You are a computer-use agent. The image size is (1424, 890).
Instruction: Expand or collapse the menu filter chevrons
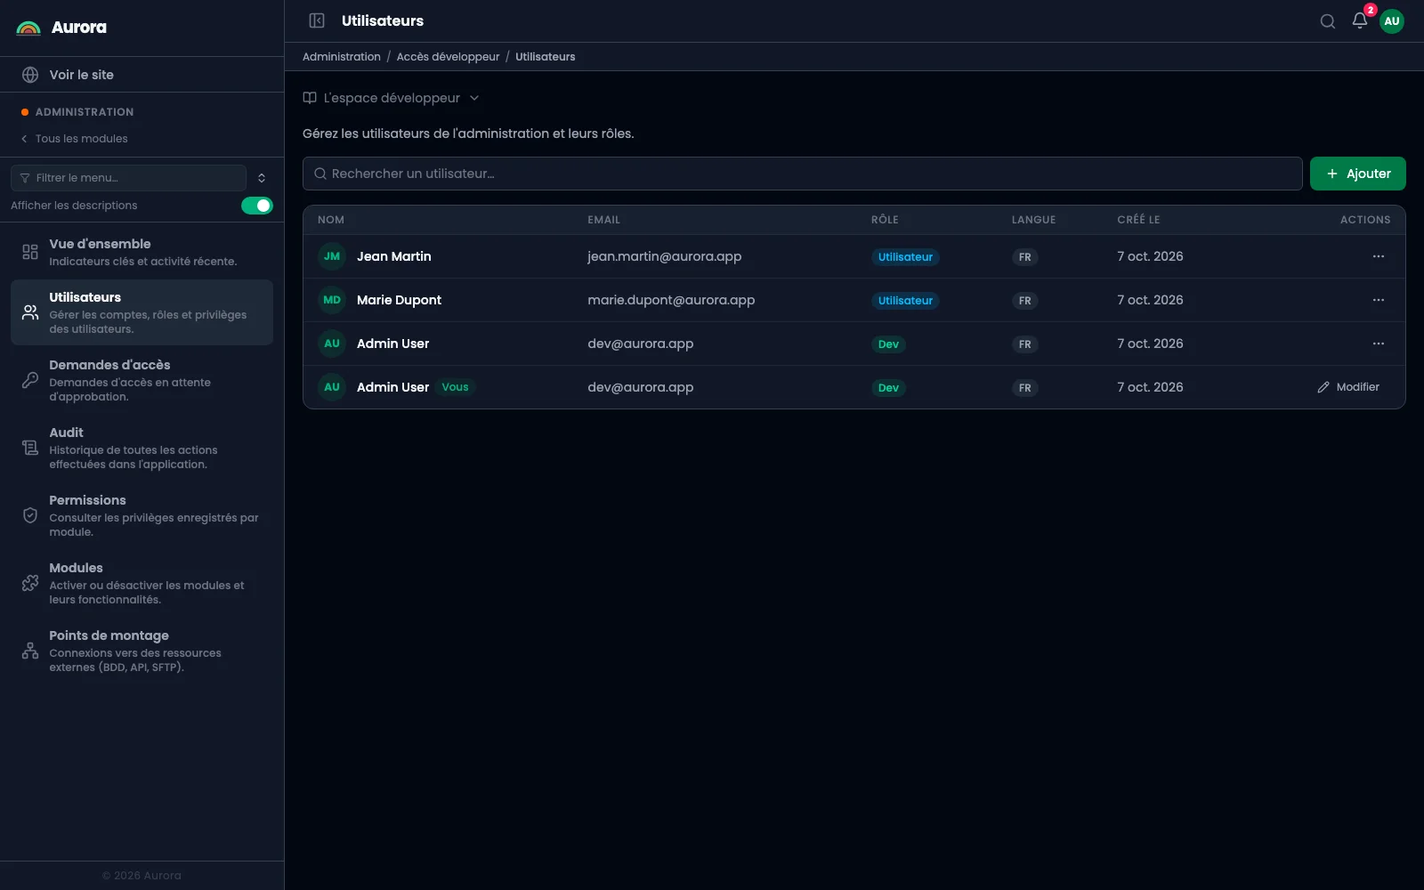click(262, 178)
